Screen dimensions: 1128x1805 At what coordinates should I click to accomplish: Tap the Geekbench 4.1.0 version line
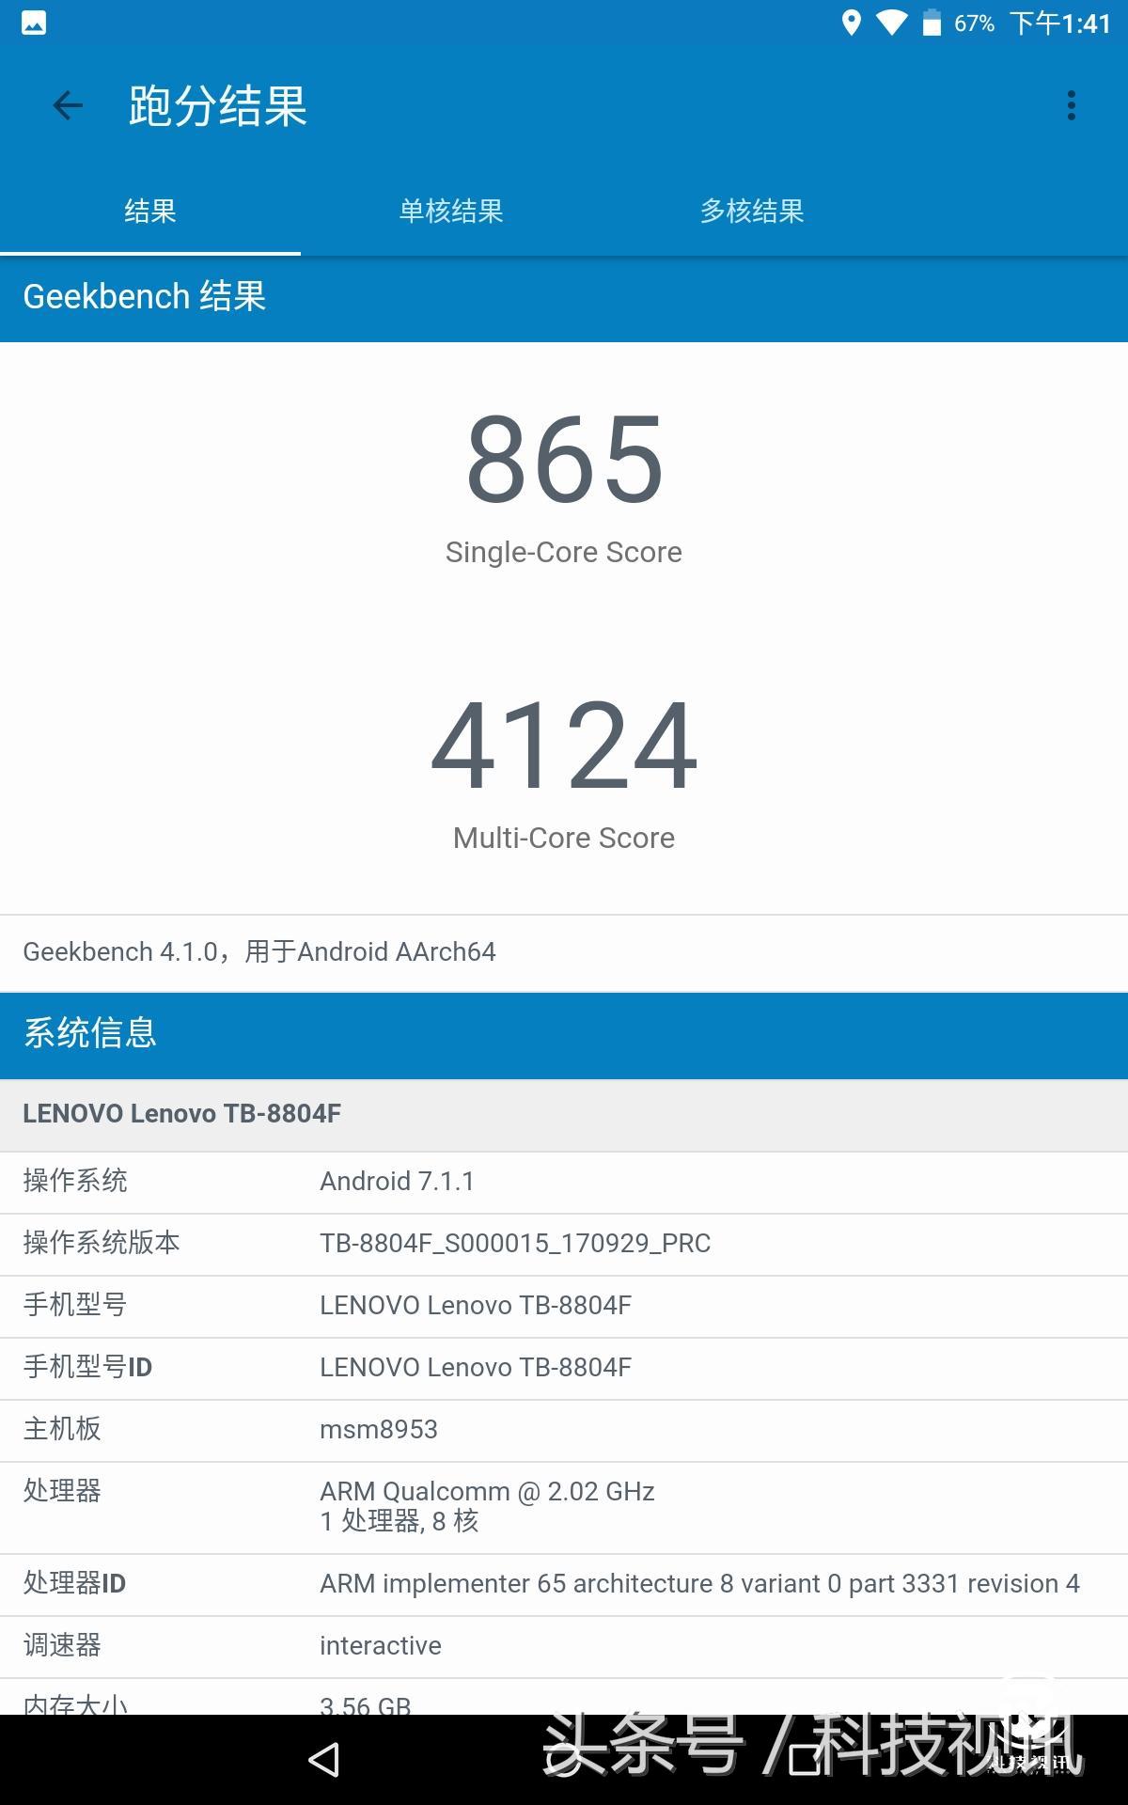click(259, 951)
